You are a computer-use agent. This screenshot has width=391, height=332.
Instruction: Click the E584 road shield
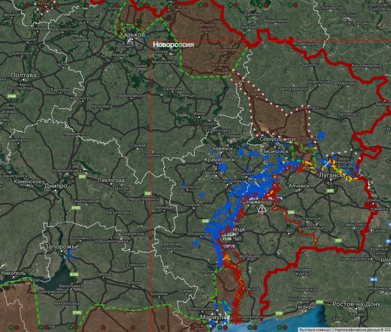coord(12,96)
